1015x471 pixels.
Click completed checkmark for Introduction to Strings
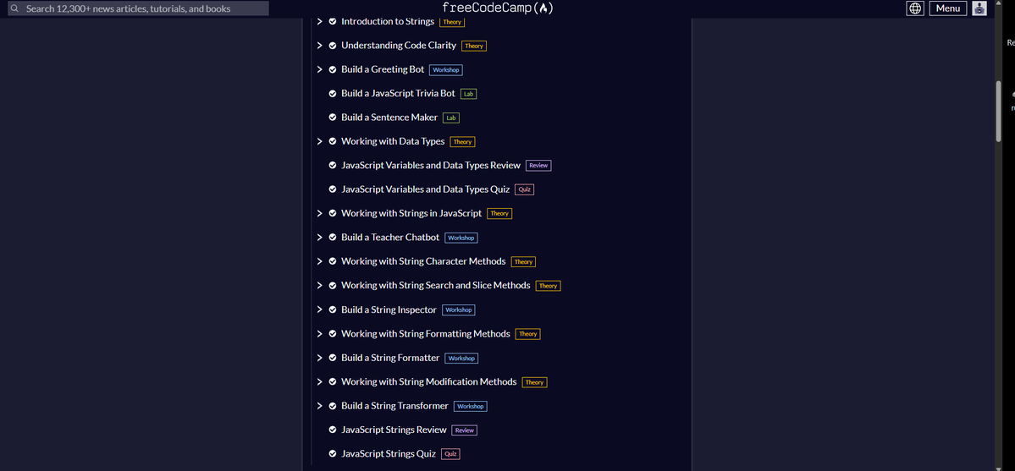[333, 21]
